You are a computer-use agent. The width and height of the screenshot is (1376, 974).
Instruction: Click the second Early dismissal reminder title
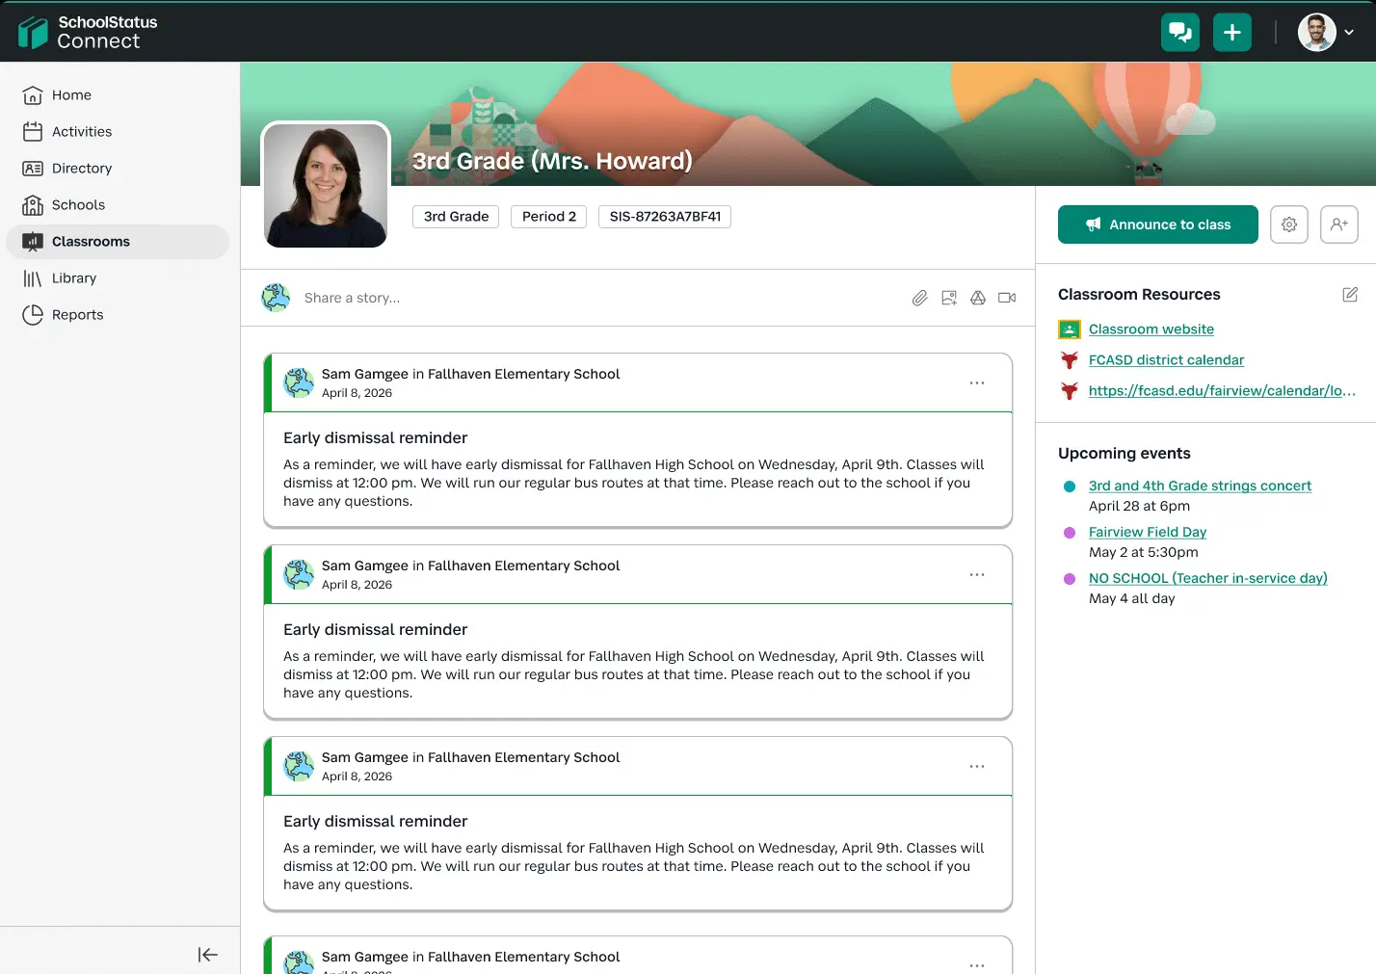pos(375,630)
